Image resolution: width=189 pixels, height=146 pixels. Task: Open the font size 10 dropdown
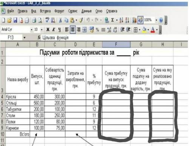[42, 30]
